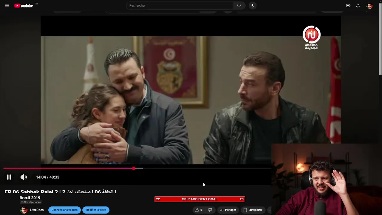The image size is (382, 215).
Task: Click the 14:04 / 40:33 time display
Action: (x=47, y=177)
